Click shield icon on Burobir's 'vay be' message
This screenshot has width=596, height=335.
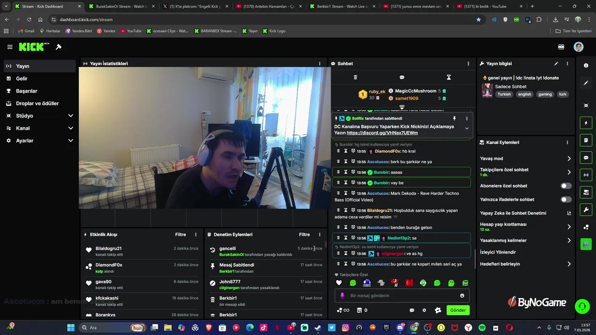click(353, 183)
